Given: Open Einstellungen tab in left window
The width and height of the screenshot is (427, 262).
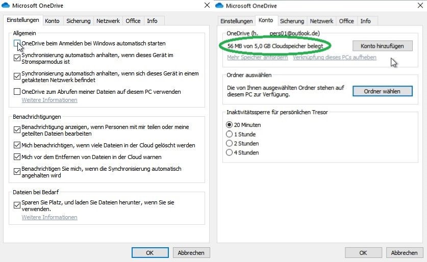Looking at the screenshot, I should click(x=23, y=20).
